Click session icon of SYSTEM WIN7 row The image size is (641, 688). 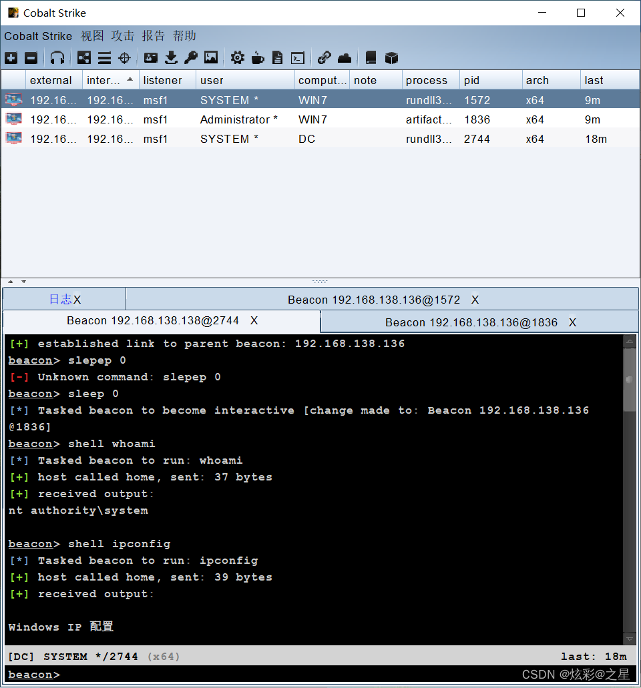(13, 99)
